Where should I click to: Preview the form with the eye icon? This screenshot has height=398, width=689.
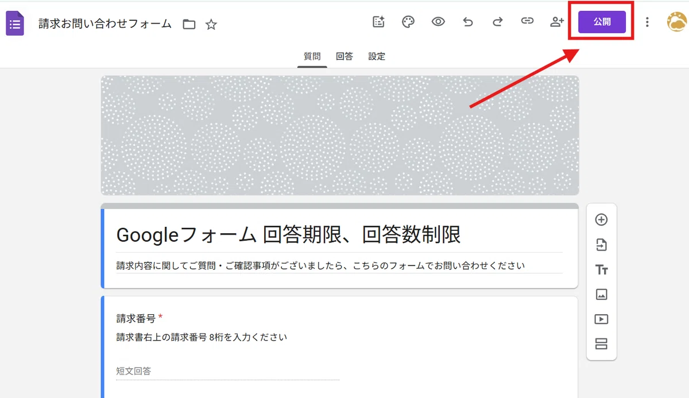tap(438, 22)
